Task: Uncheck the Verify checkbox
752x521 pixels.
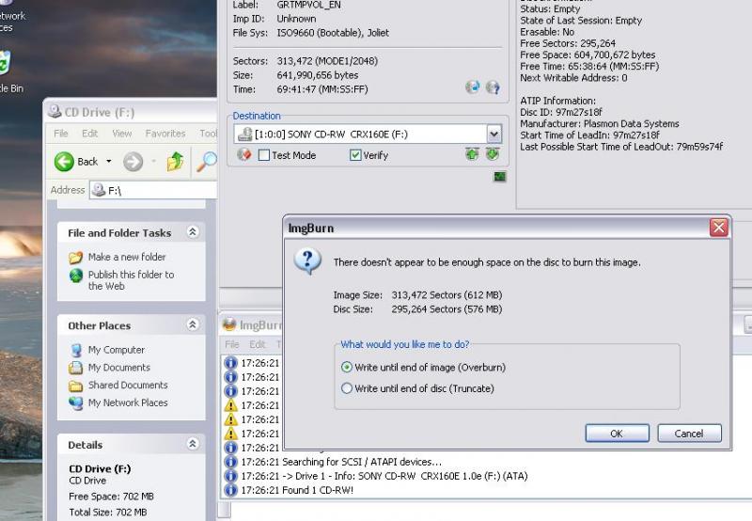Action: [x=355, y=155]
